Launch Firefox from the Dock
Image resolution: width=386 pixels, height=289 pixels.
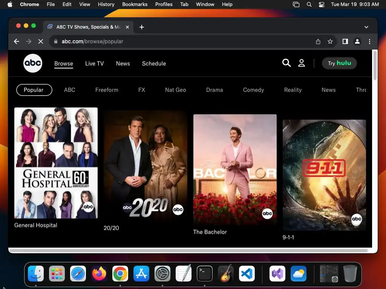coord(99,274)
